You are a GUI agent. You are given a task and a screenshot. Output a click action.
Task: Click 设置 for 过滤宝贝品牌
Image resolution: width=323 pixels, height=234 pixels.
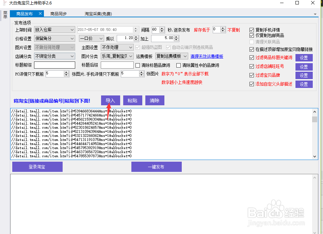(304, 75)
